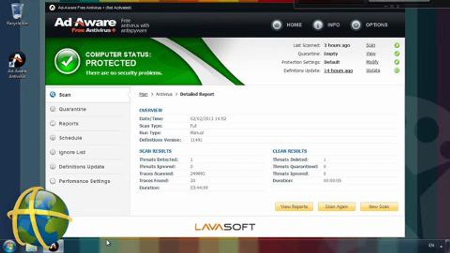This screenshot has height=253, width=450.
Task: Click 'Duration:' label under Scan Results
Action: click(x=149, y=188)
